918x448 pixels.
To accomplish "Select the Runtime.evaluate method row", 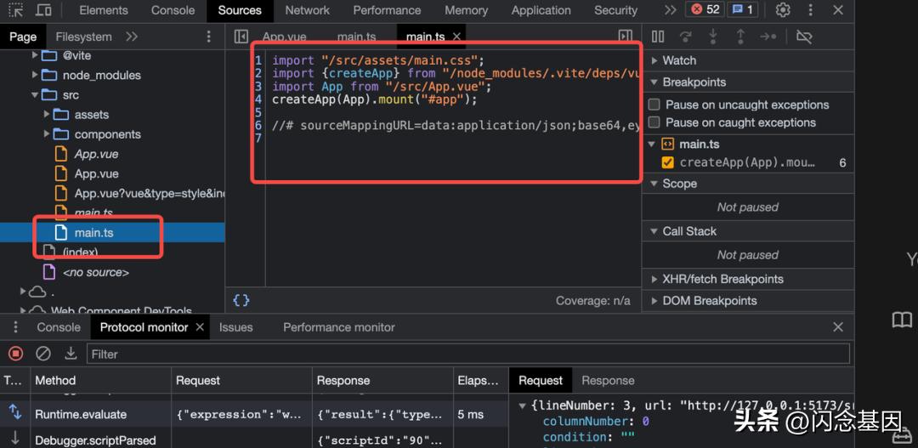I will pos(81,414).
